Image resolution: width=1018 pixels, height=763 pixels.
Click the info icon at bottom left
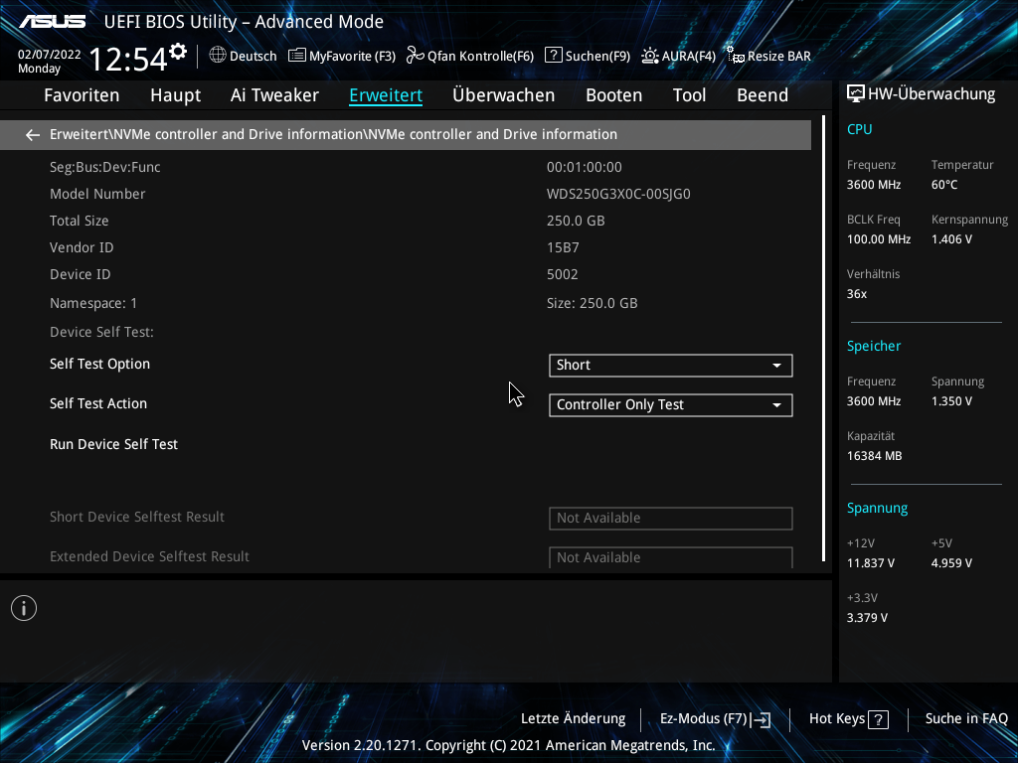click(x=23, y=607)
